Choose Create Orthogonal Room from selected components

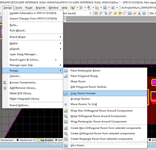[105, 134]
